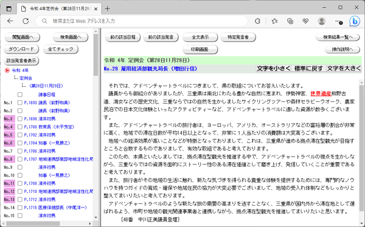Open the user profile avatar icon
The image size is (365, 227).
(322, 21)
